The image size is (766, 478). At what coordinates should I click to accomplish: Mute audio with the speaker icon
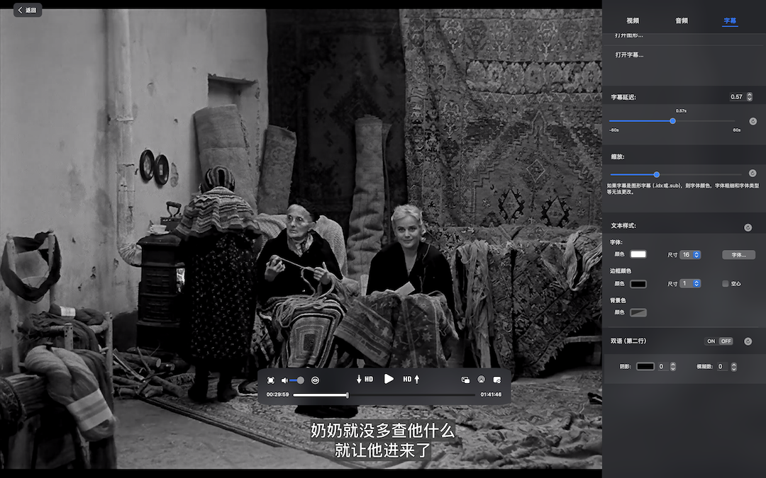tap(284, 380)
